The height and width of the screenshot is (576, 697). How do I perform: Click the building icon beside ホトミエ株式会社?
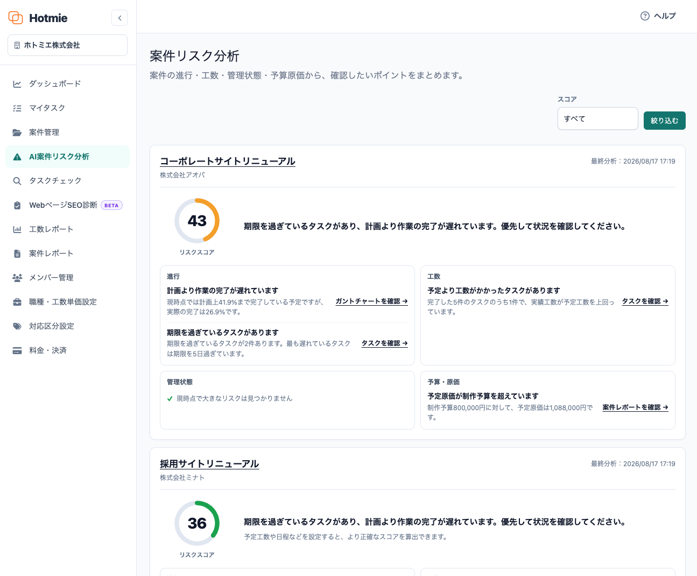click(17, 45)
